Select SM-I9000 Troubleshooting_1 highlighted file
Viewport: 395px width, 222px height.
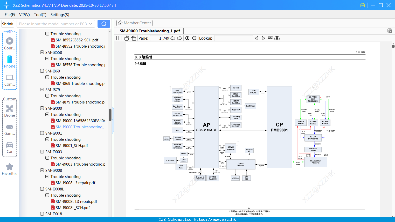pyautogui.click(x=78, y=127)
